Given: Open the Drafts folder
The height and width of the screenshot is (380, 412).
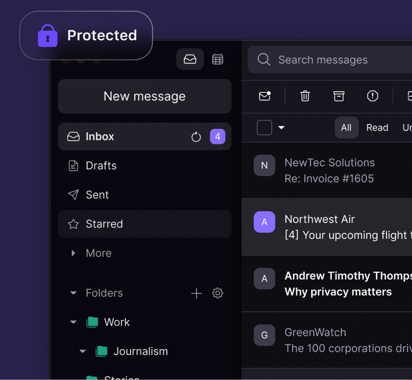Looking at the screenshot, I should [101, 166].
